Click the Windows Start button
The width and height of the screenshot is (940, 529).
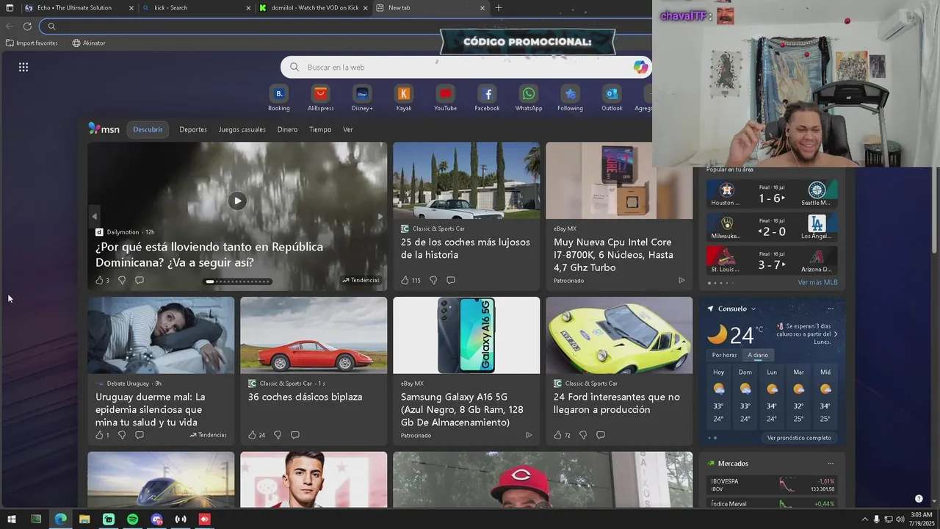point(12,519)
